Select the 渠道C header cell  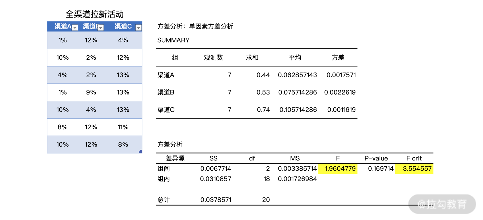[x=123, y=26]
